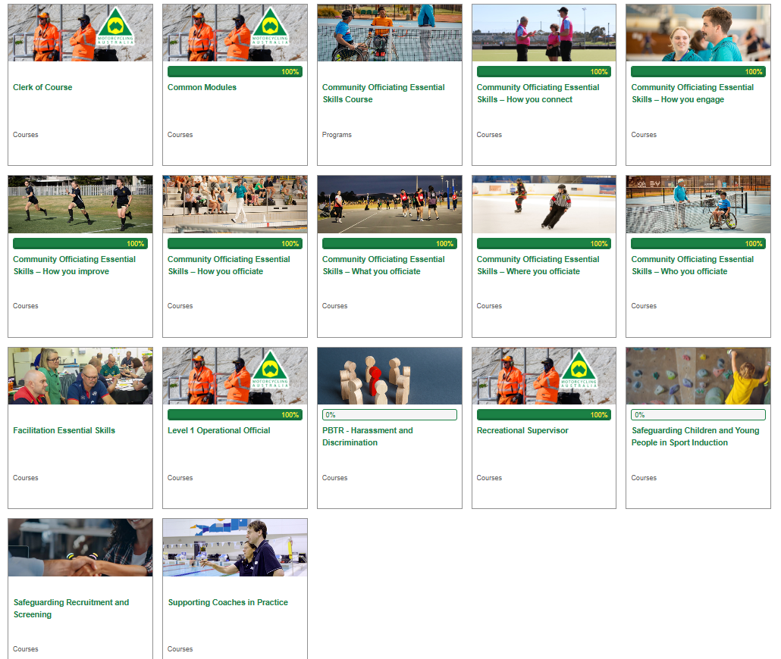Click the Where you officiate progress bar

point(544,243)
